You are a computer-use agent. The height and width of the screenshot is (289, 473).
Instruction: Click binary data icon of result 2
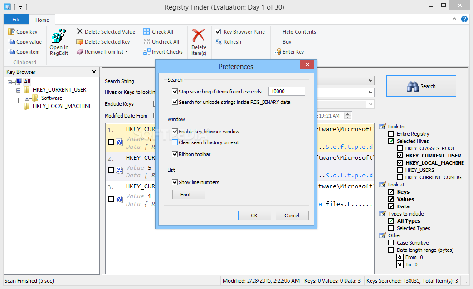pos(119,171)
